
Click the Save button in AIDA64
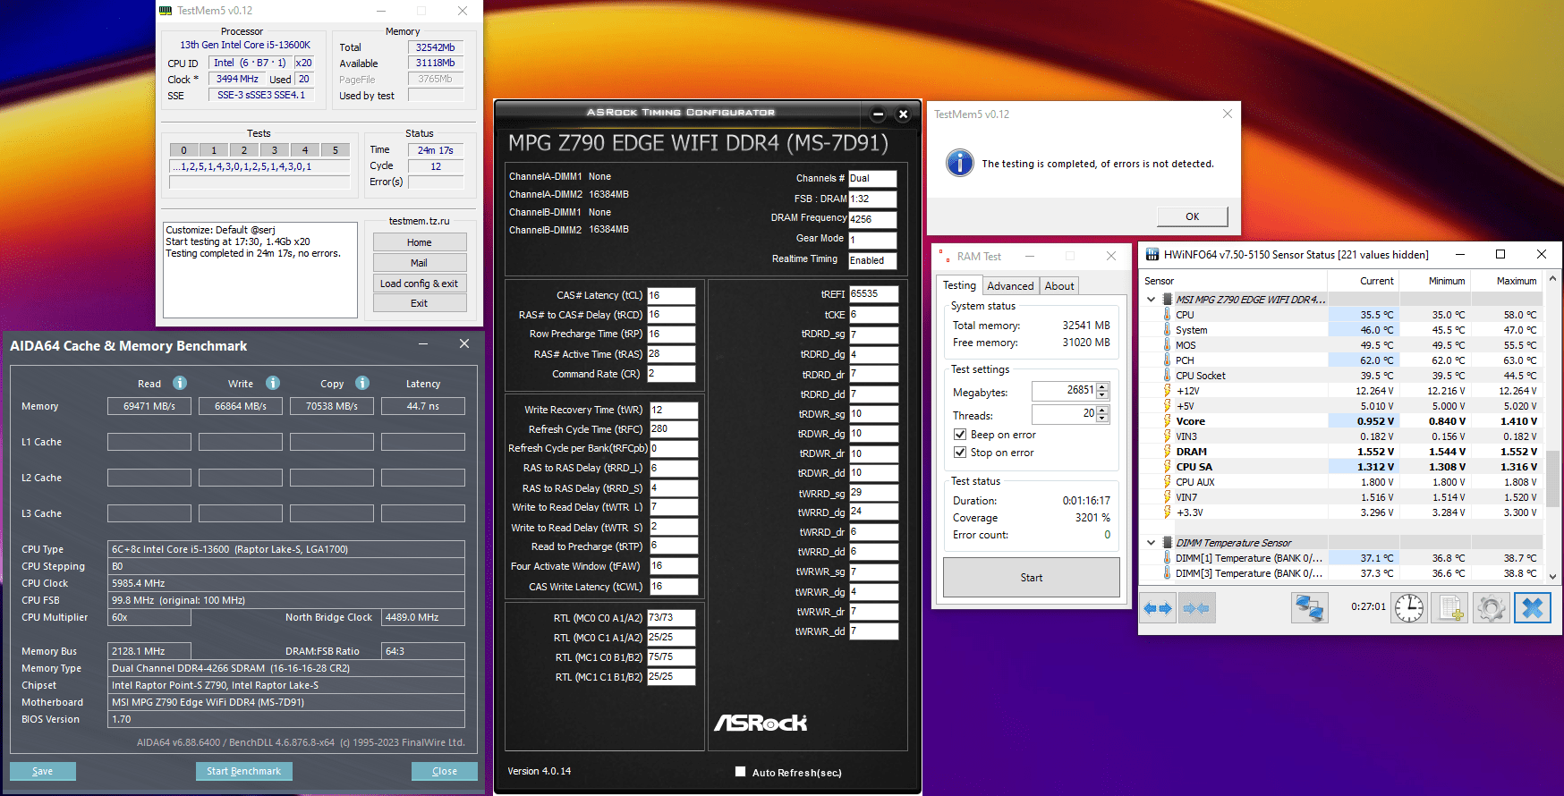coord(43,771)
